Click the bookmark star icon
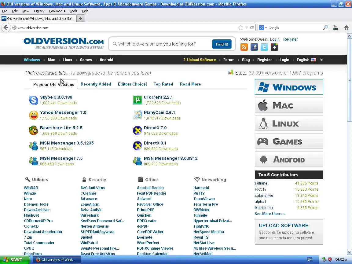The width and height of the screenshot is (352, 264). point(241,28)
